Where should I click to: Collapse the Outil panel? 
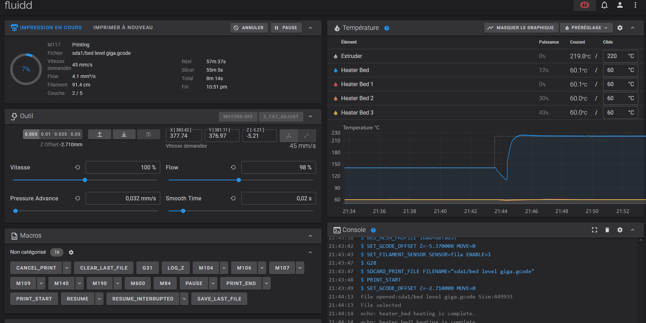click(x=310, y=116)
